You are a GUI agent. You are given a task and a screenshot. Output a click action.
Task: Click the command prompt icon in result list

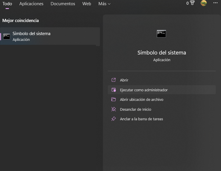click(x=7, y=37)
